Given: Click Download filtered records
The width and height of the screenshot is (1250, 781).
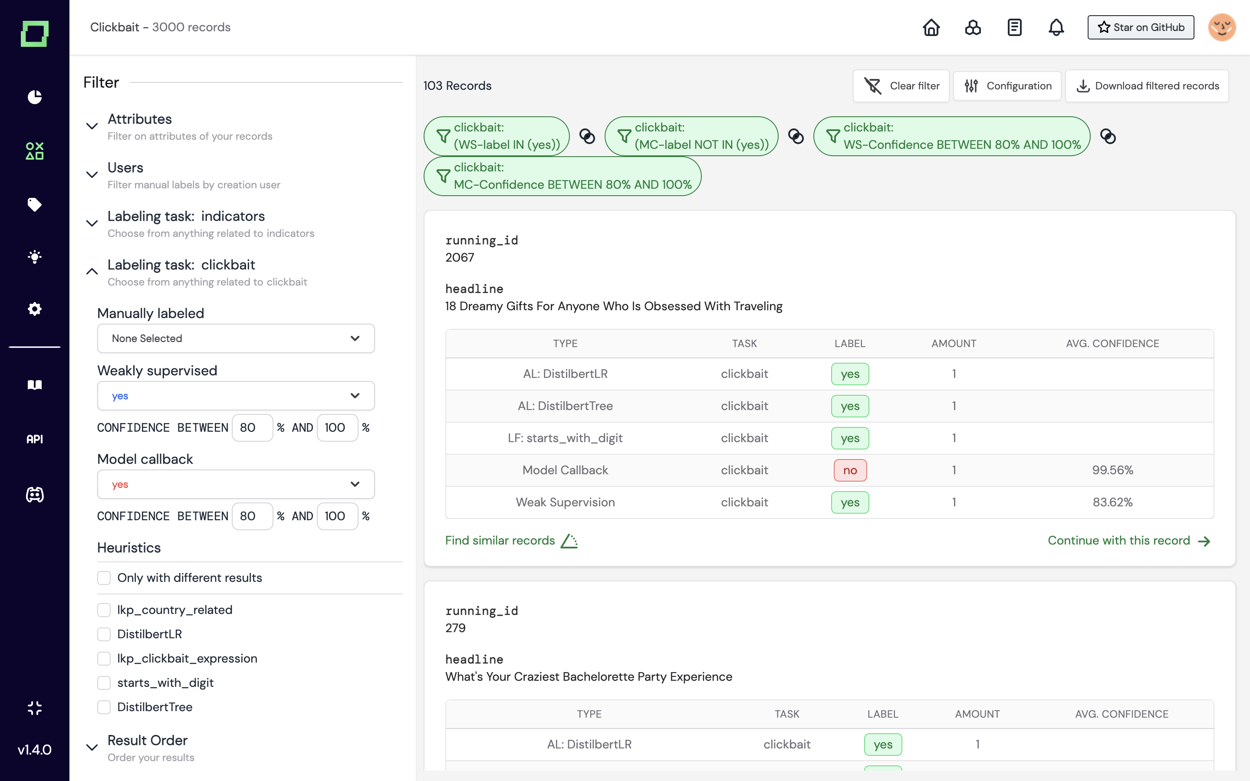Looking at the screenshot, I should [x=1147, y=86].
